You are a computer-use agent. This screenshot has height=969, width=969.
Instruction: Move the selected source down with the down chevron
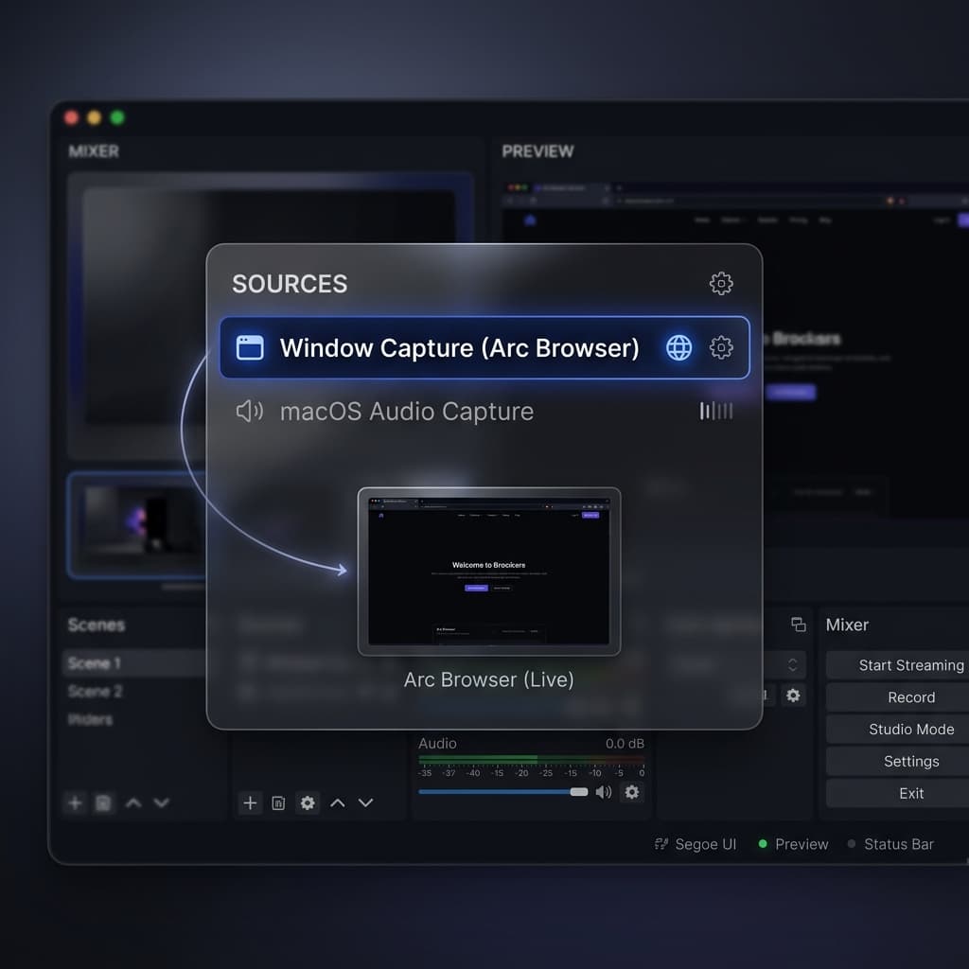[x=366, y=802]
